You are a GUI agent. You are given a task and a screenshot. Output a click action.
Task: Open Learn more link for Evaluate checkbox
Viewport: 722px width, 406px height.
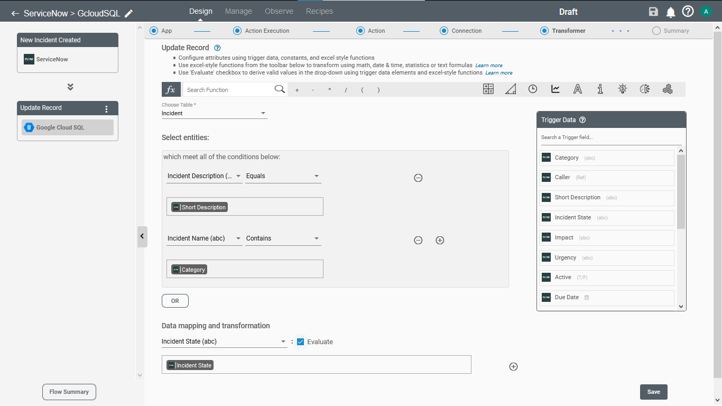(x=499, y=73)
